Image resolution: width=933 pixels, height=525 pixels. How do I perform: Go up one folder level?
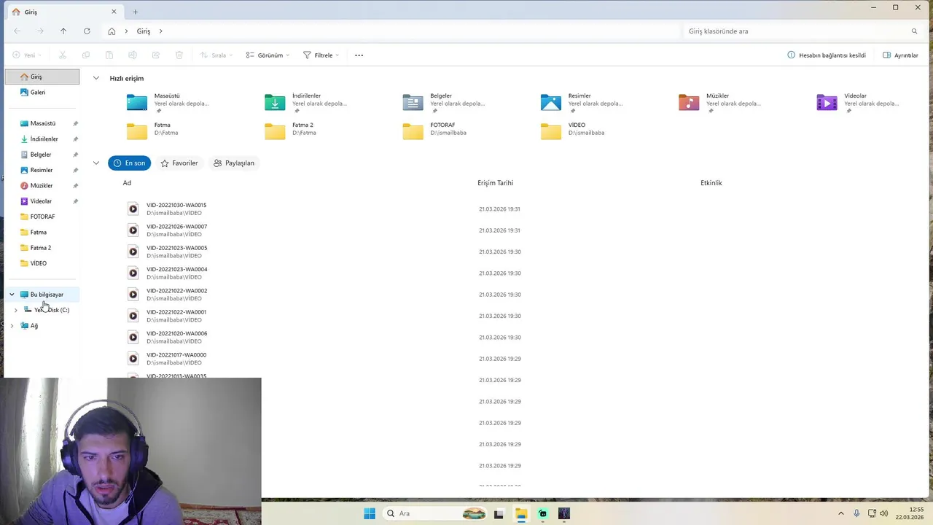click(x=63, y=31)
